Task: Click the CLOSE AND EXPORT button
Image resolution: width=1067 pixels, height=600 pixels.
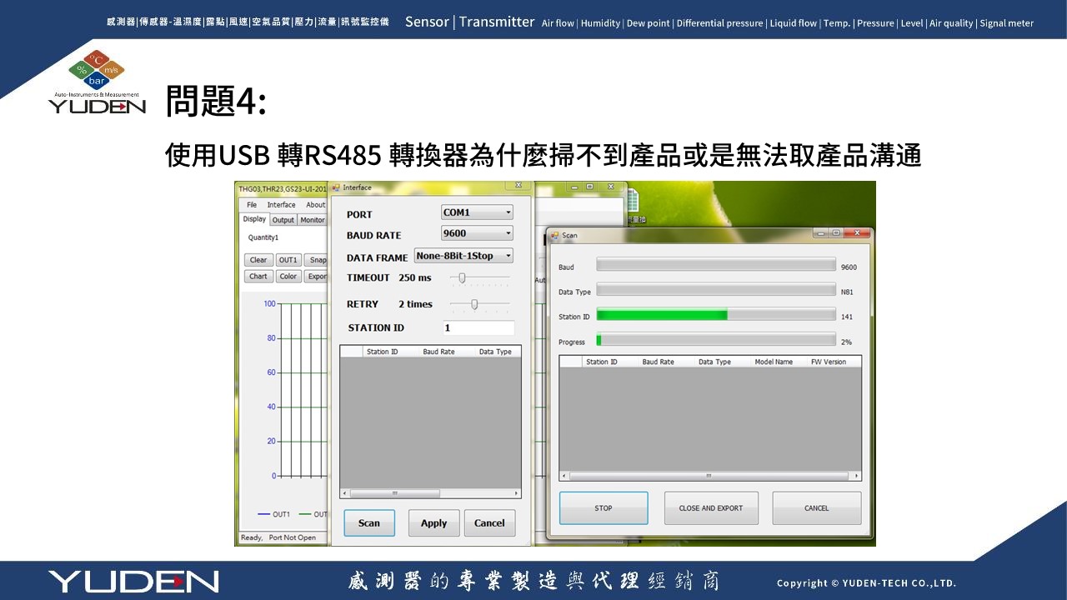Action: click(x=711, y=508)
